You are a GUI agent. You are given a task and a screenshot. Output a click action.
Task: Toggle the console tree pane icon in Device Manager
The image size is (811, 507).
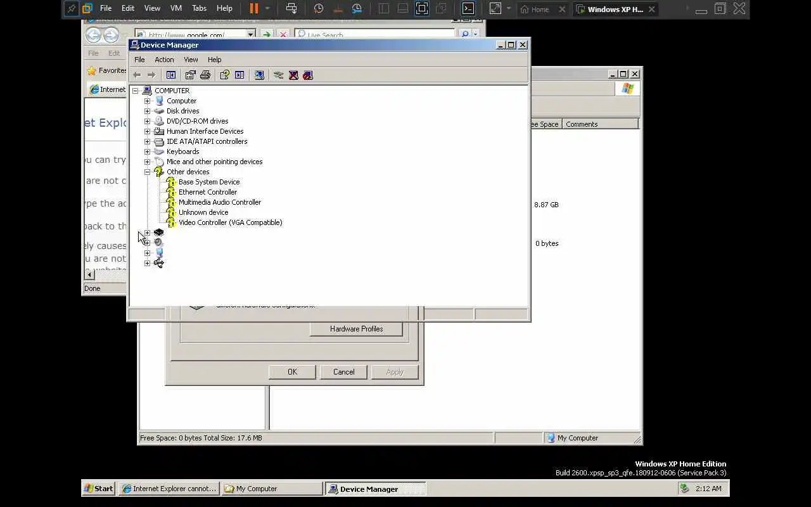[170, 75]
